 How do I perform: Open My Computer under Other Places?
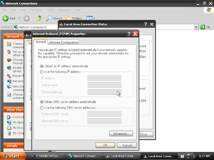point(15,133)
